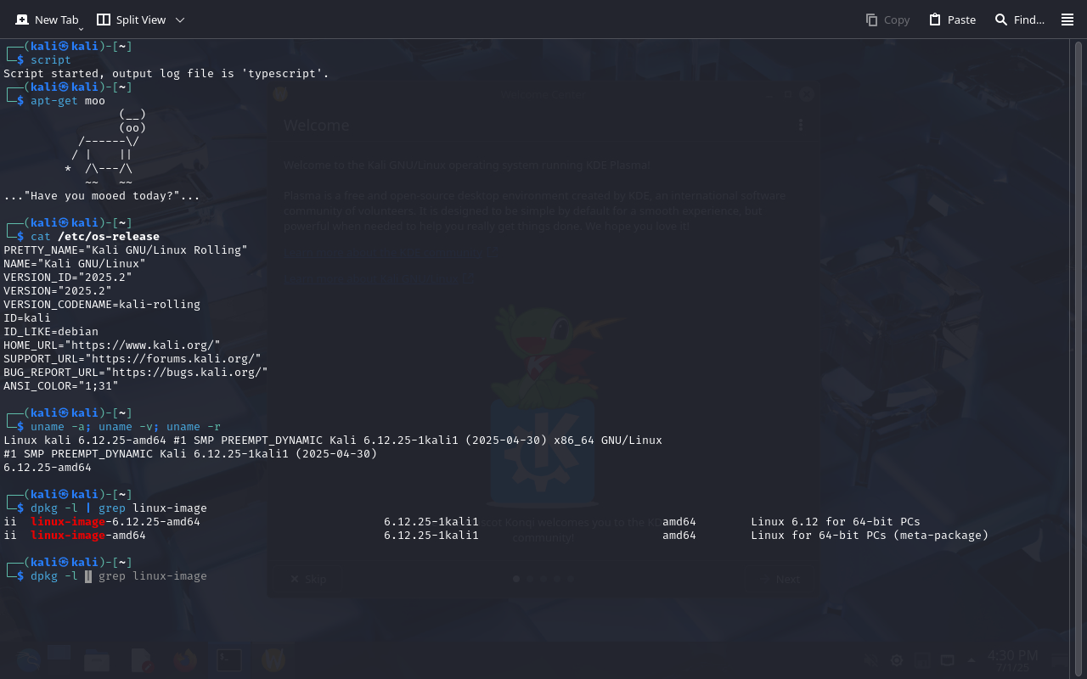
Task: Click the 'apt-get moo' command text
Action: [68, 101]
